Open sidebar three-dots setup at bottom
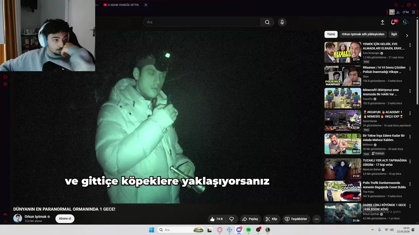The width and height of the screenshot is (419, 235). 5,221
